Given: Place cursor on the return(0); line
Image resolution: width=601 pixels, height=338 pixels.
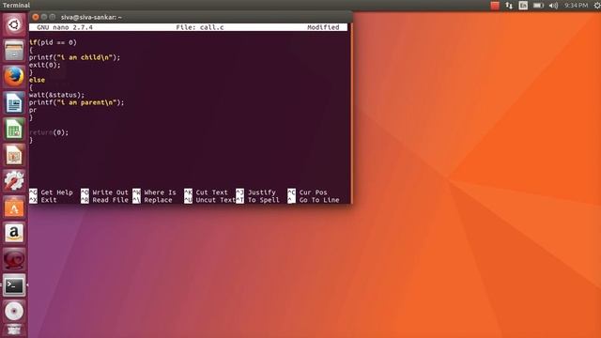Looking at the screenshot, I should tap(49, 132).
